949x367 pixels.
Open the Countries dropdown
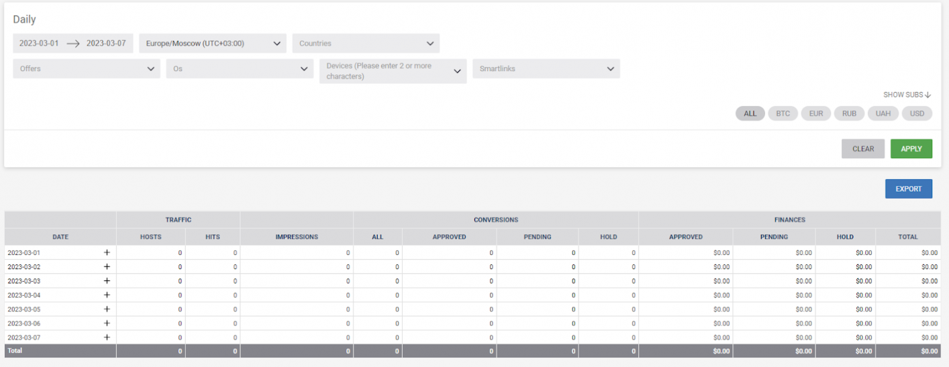click(x=366, y=44)
